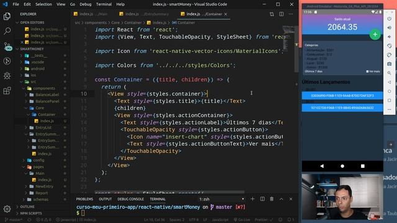Open emulator extended controls three-dots icon
Viewport: 397px width, 223px height.
[x=390, y=110]
